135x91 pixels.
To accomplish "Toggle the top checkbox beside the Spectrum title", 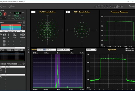I will pyautogui.click(x=126, y=49).
